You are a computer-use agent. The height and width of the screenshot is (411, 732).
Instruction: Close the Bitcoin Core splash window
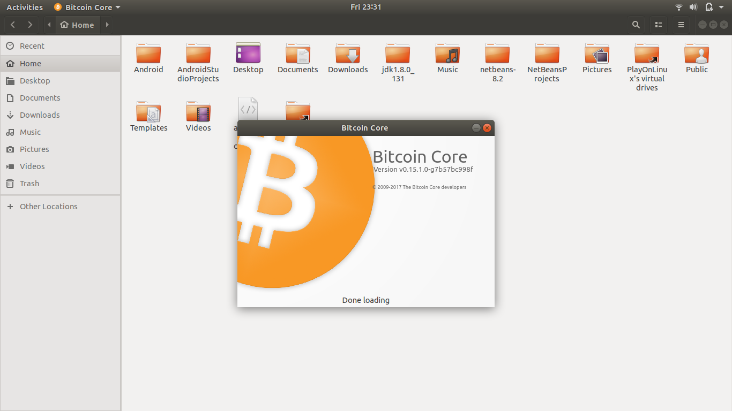[x=487, y=128]
